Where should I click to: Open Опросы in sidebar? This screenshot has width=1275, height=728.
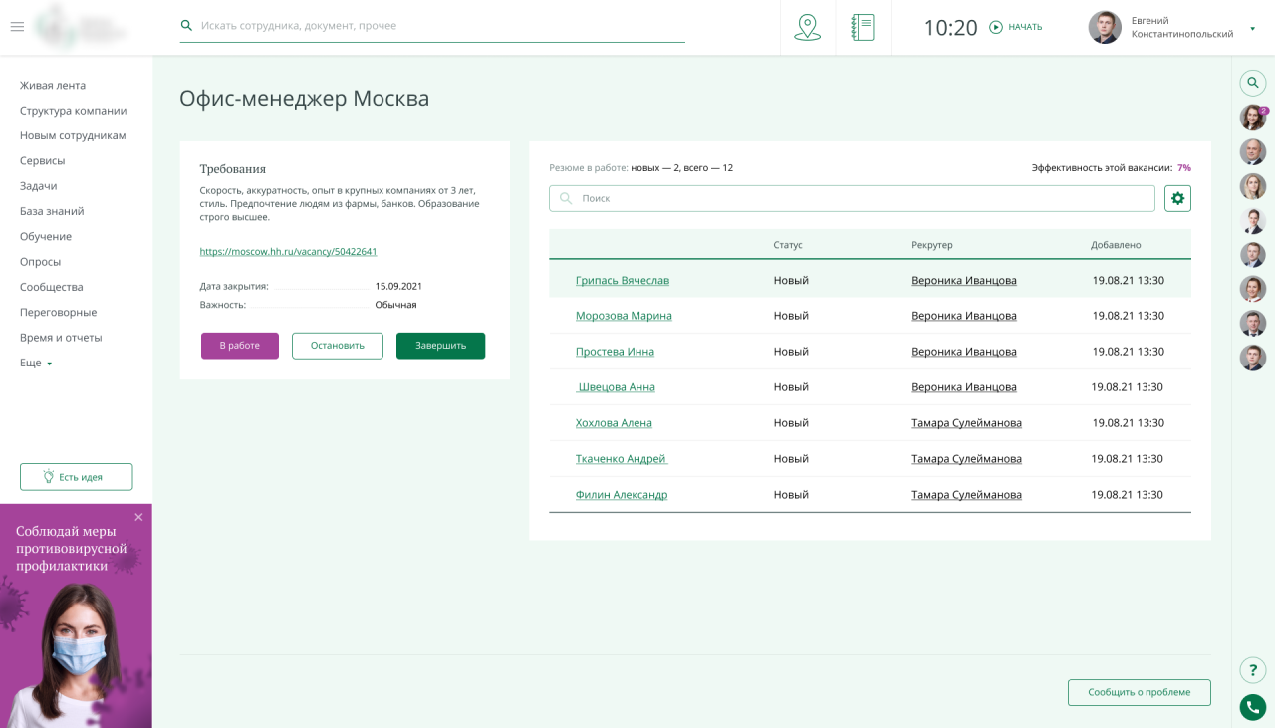coord(40,262)
